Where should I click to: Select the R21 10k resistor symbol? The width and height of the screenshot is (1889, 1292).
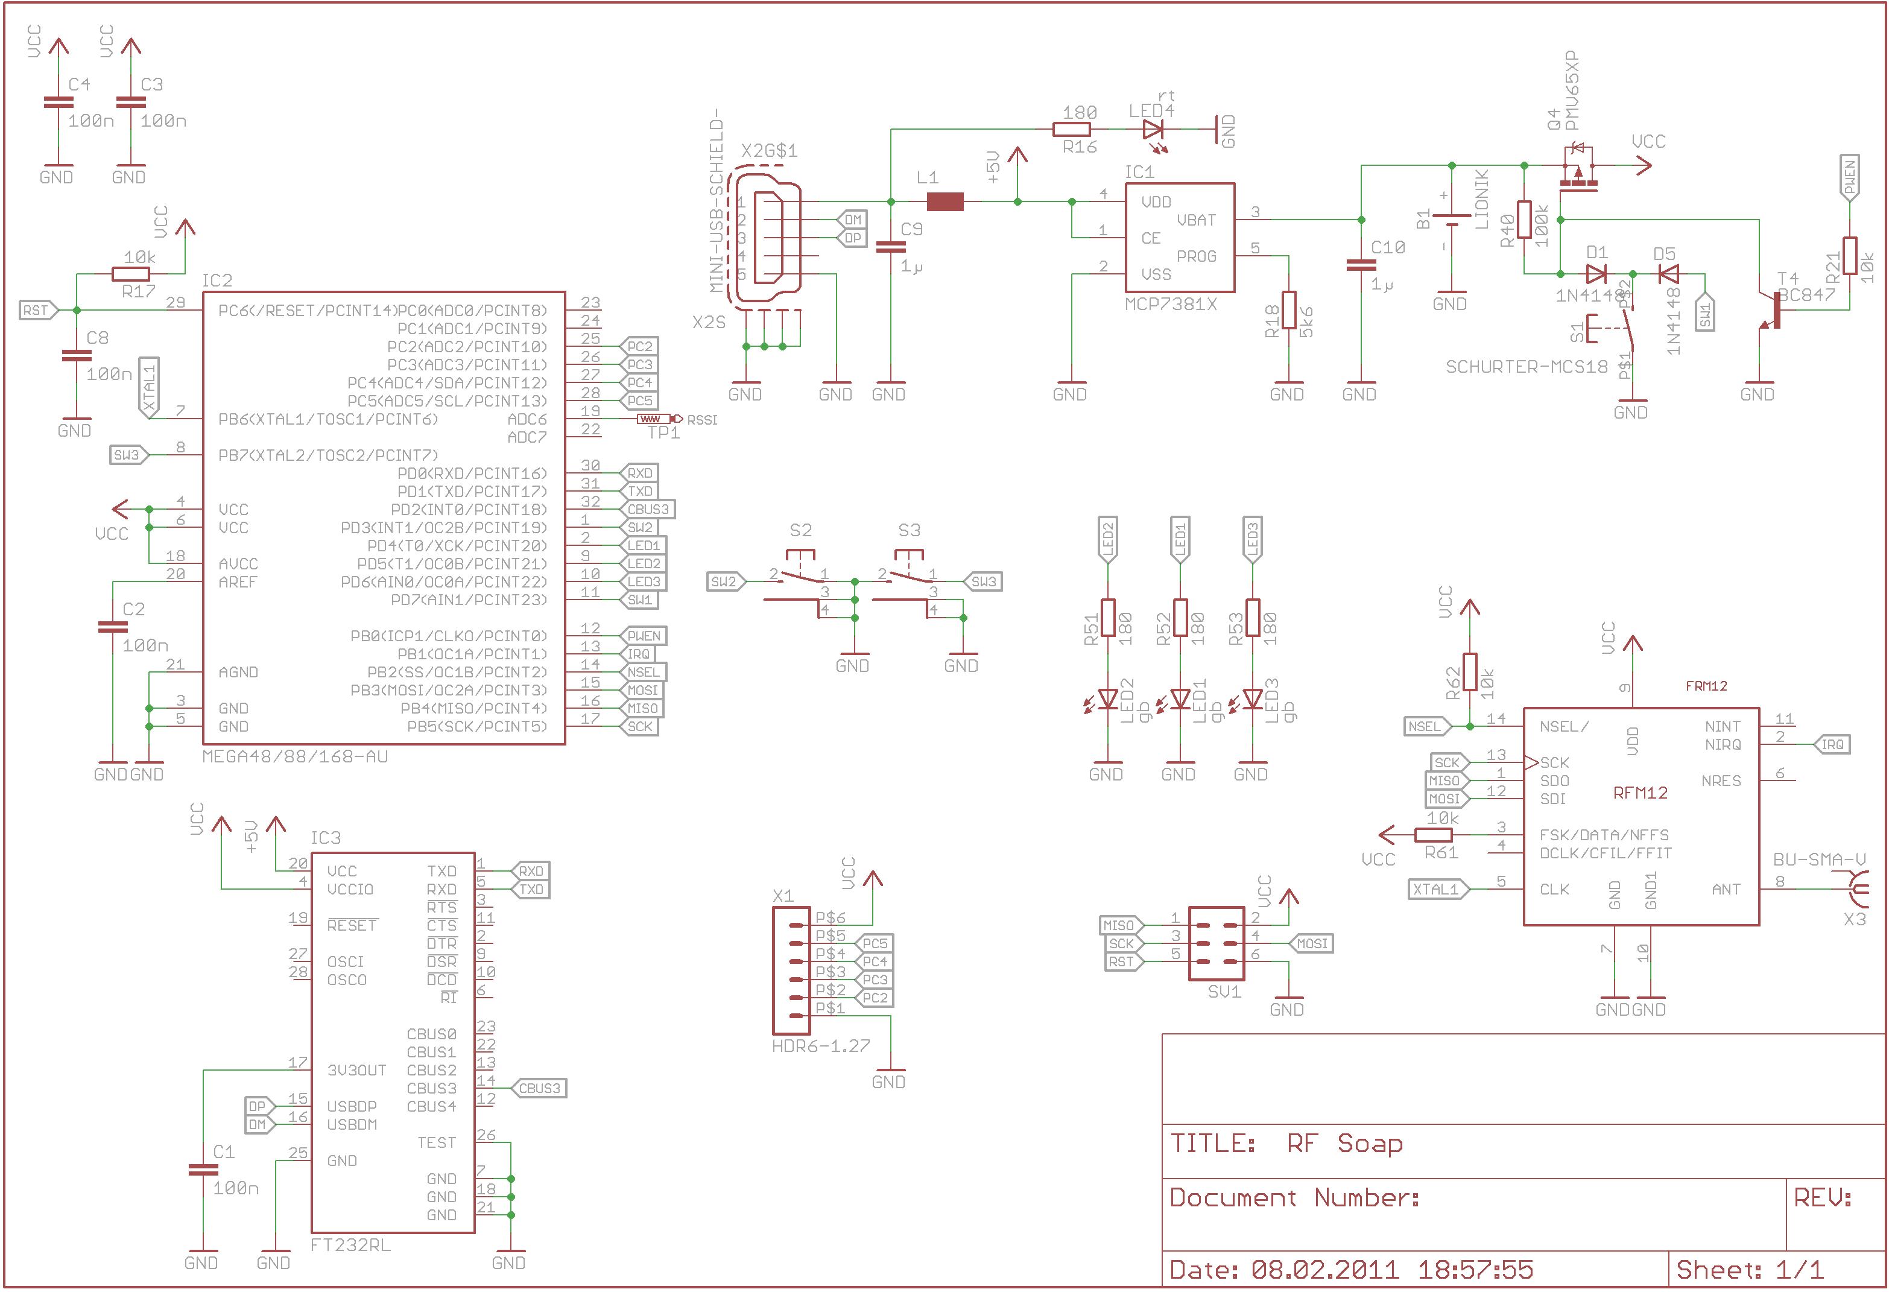pyautogui.click(x=1850, y=255)
